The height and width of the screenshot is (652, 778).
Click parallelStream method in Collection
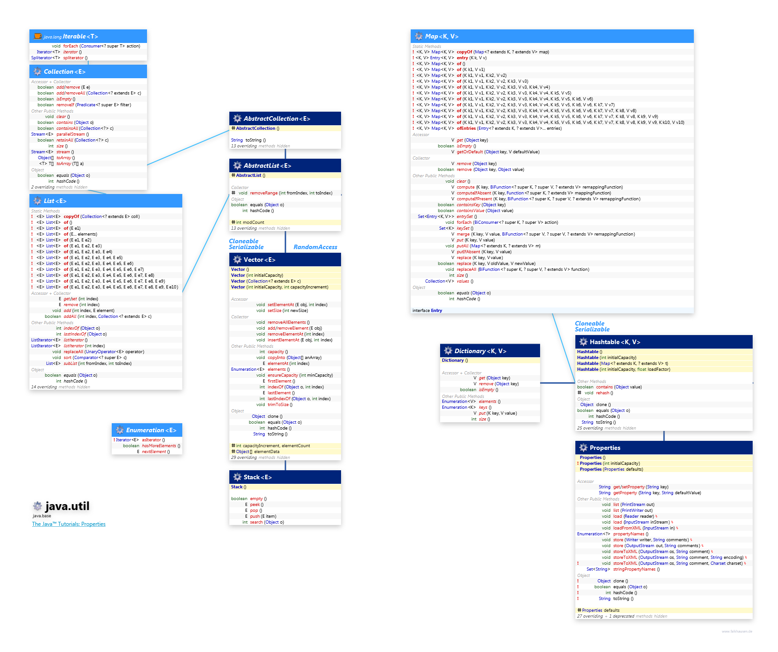click(x=71, y=134)
